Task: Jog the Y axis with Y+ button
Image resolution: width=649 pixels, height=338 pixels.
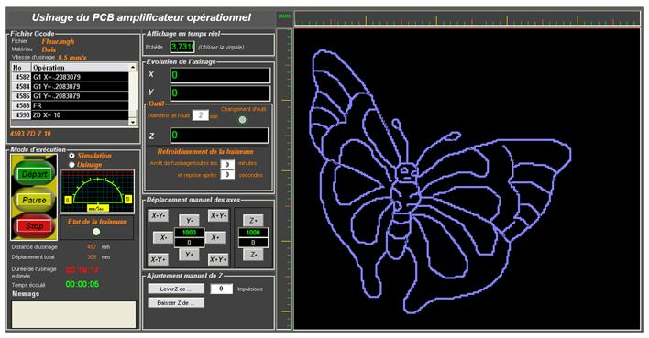Action: coord(189,255)
